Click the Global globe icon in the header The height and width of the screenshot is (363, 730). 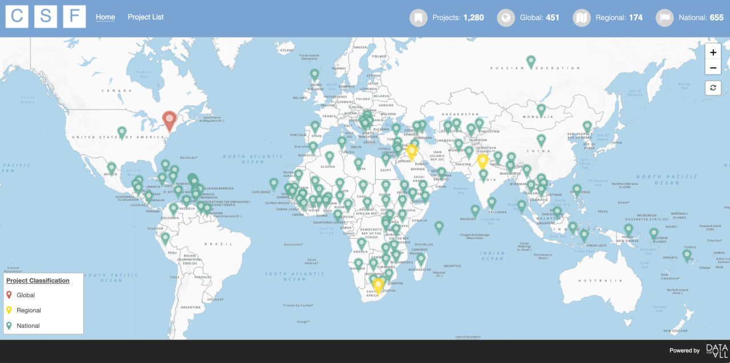click(x=505, y=18)
